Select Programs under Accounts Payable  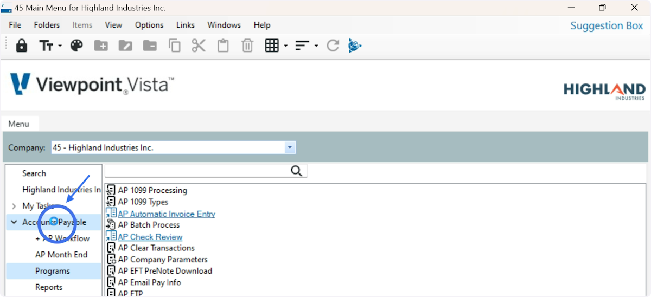53,271
